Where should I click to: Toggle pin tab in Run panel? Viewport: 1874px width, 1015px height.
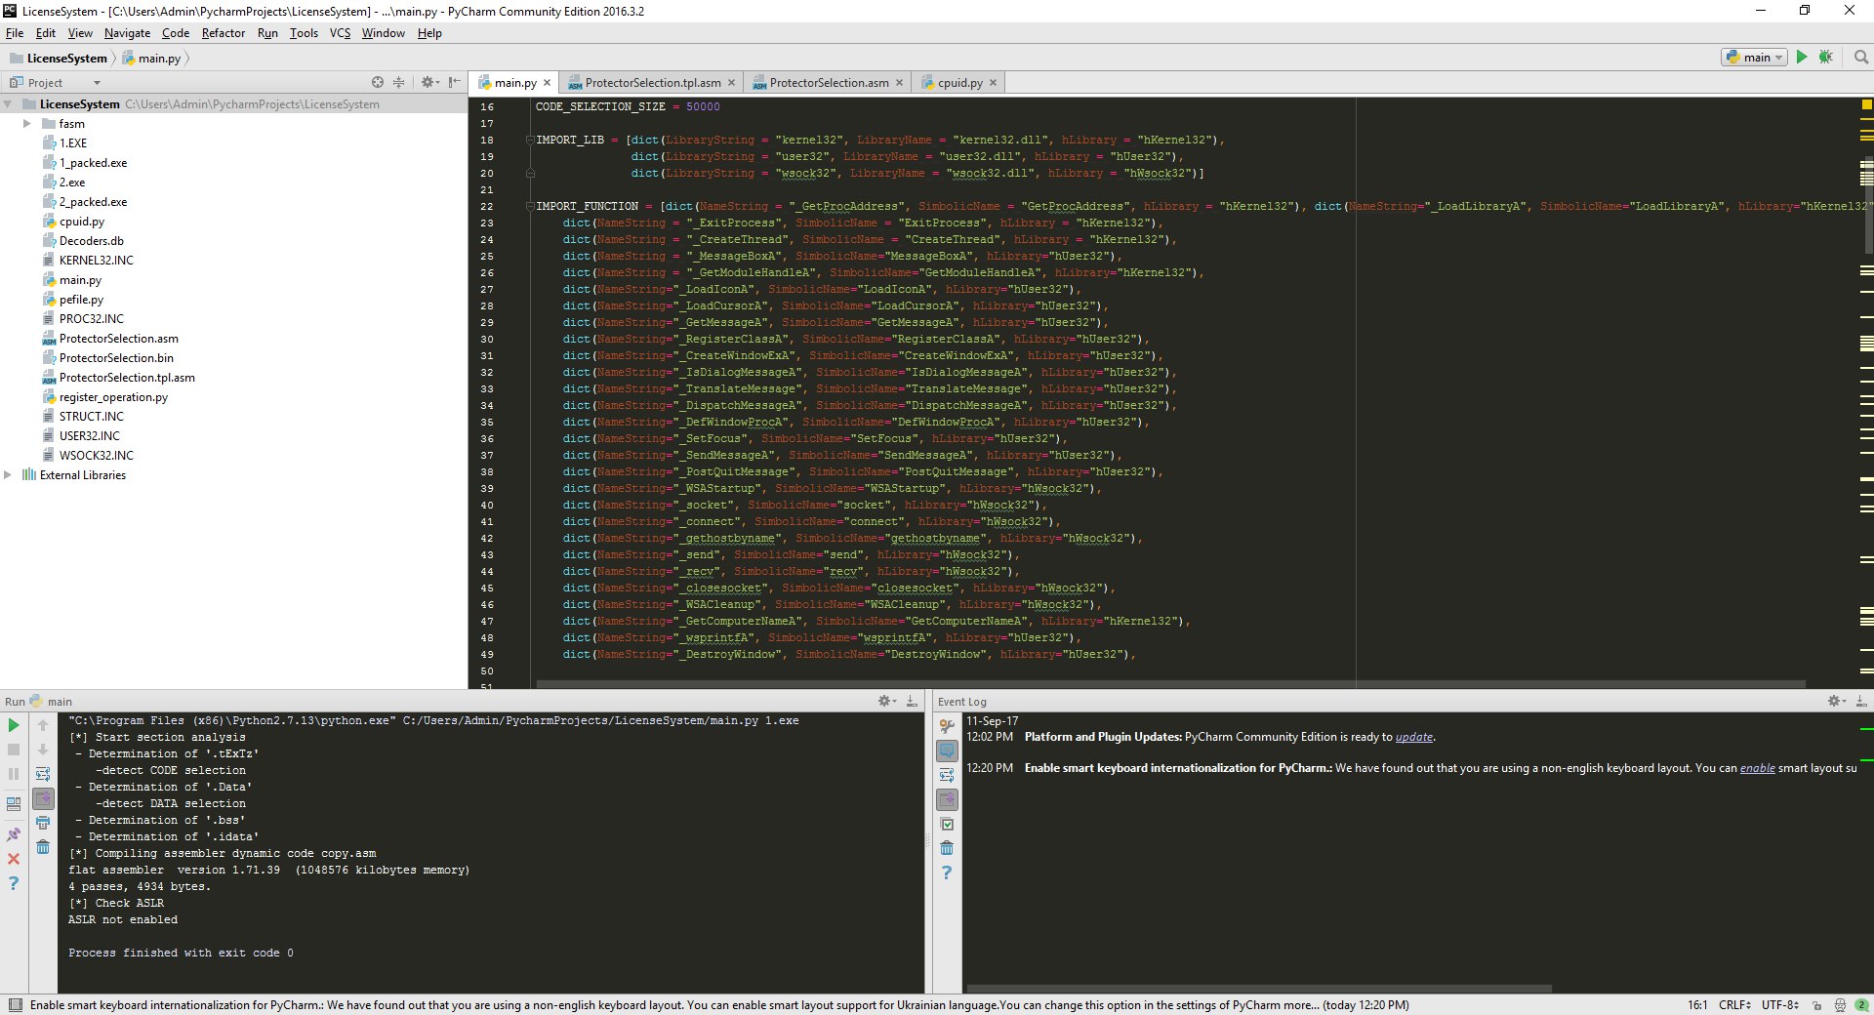tap(14, 834)
